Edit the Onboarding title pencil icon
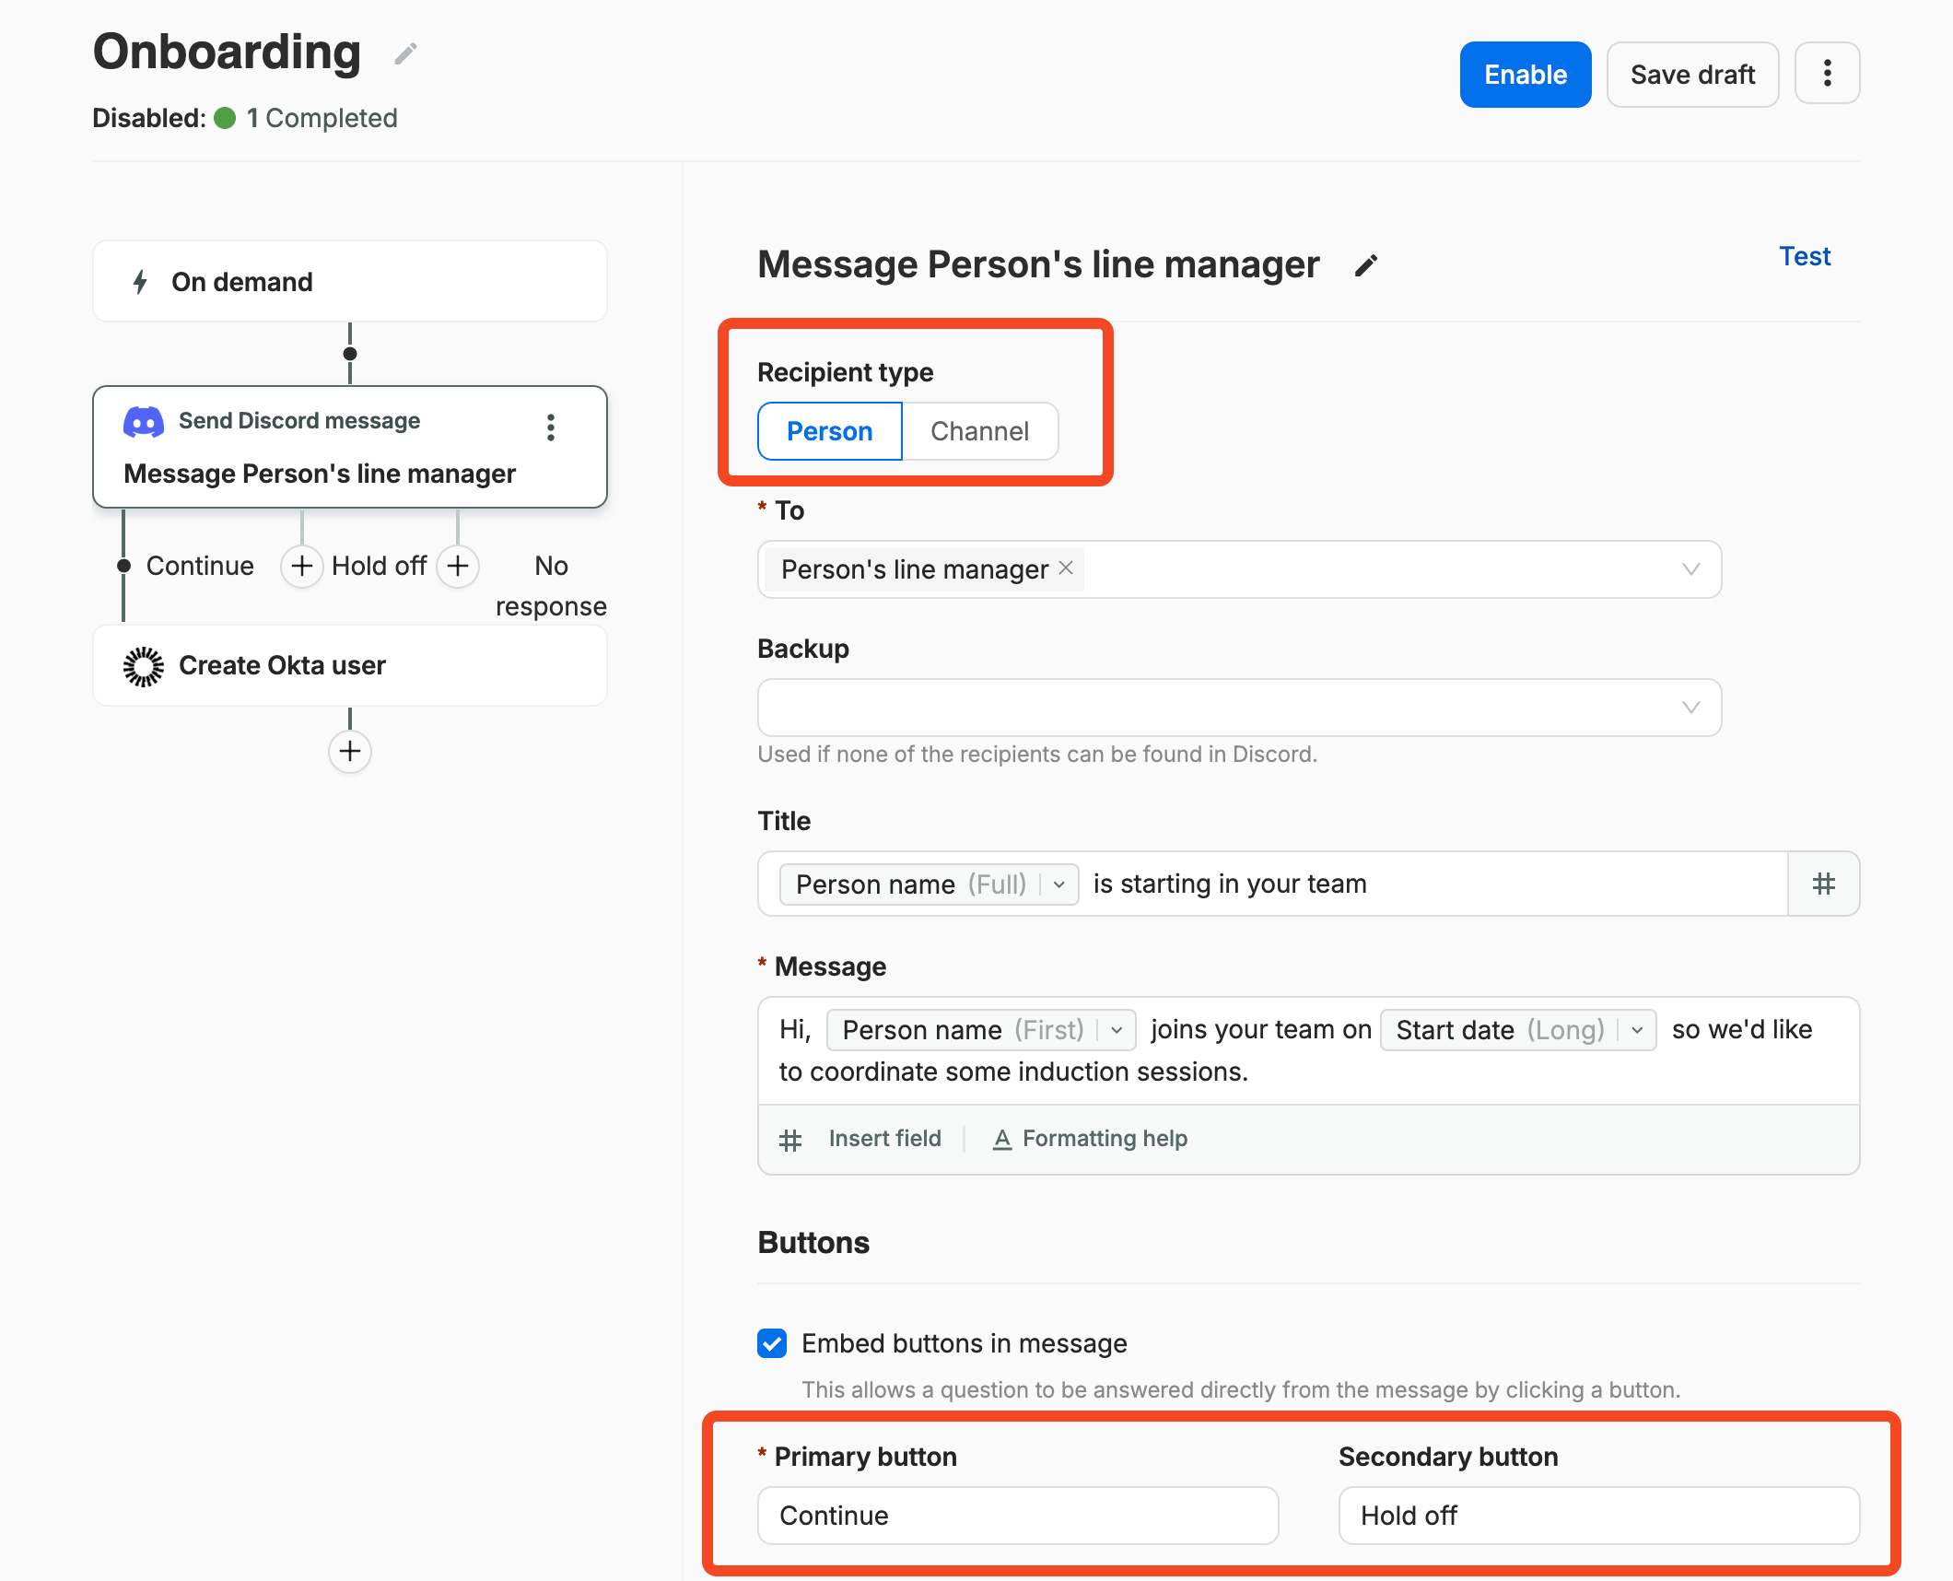 tap(405, 54)
